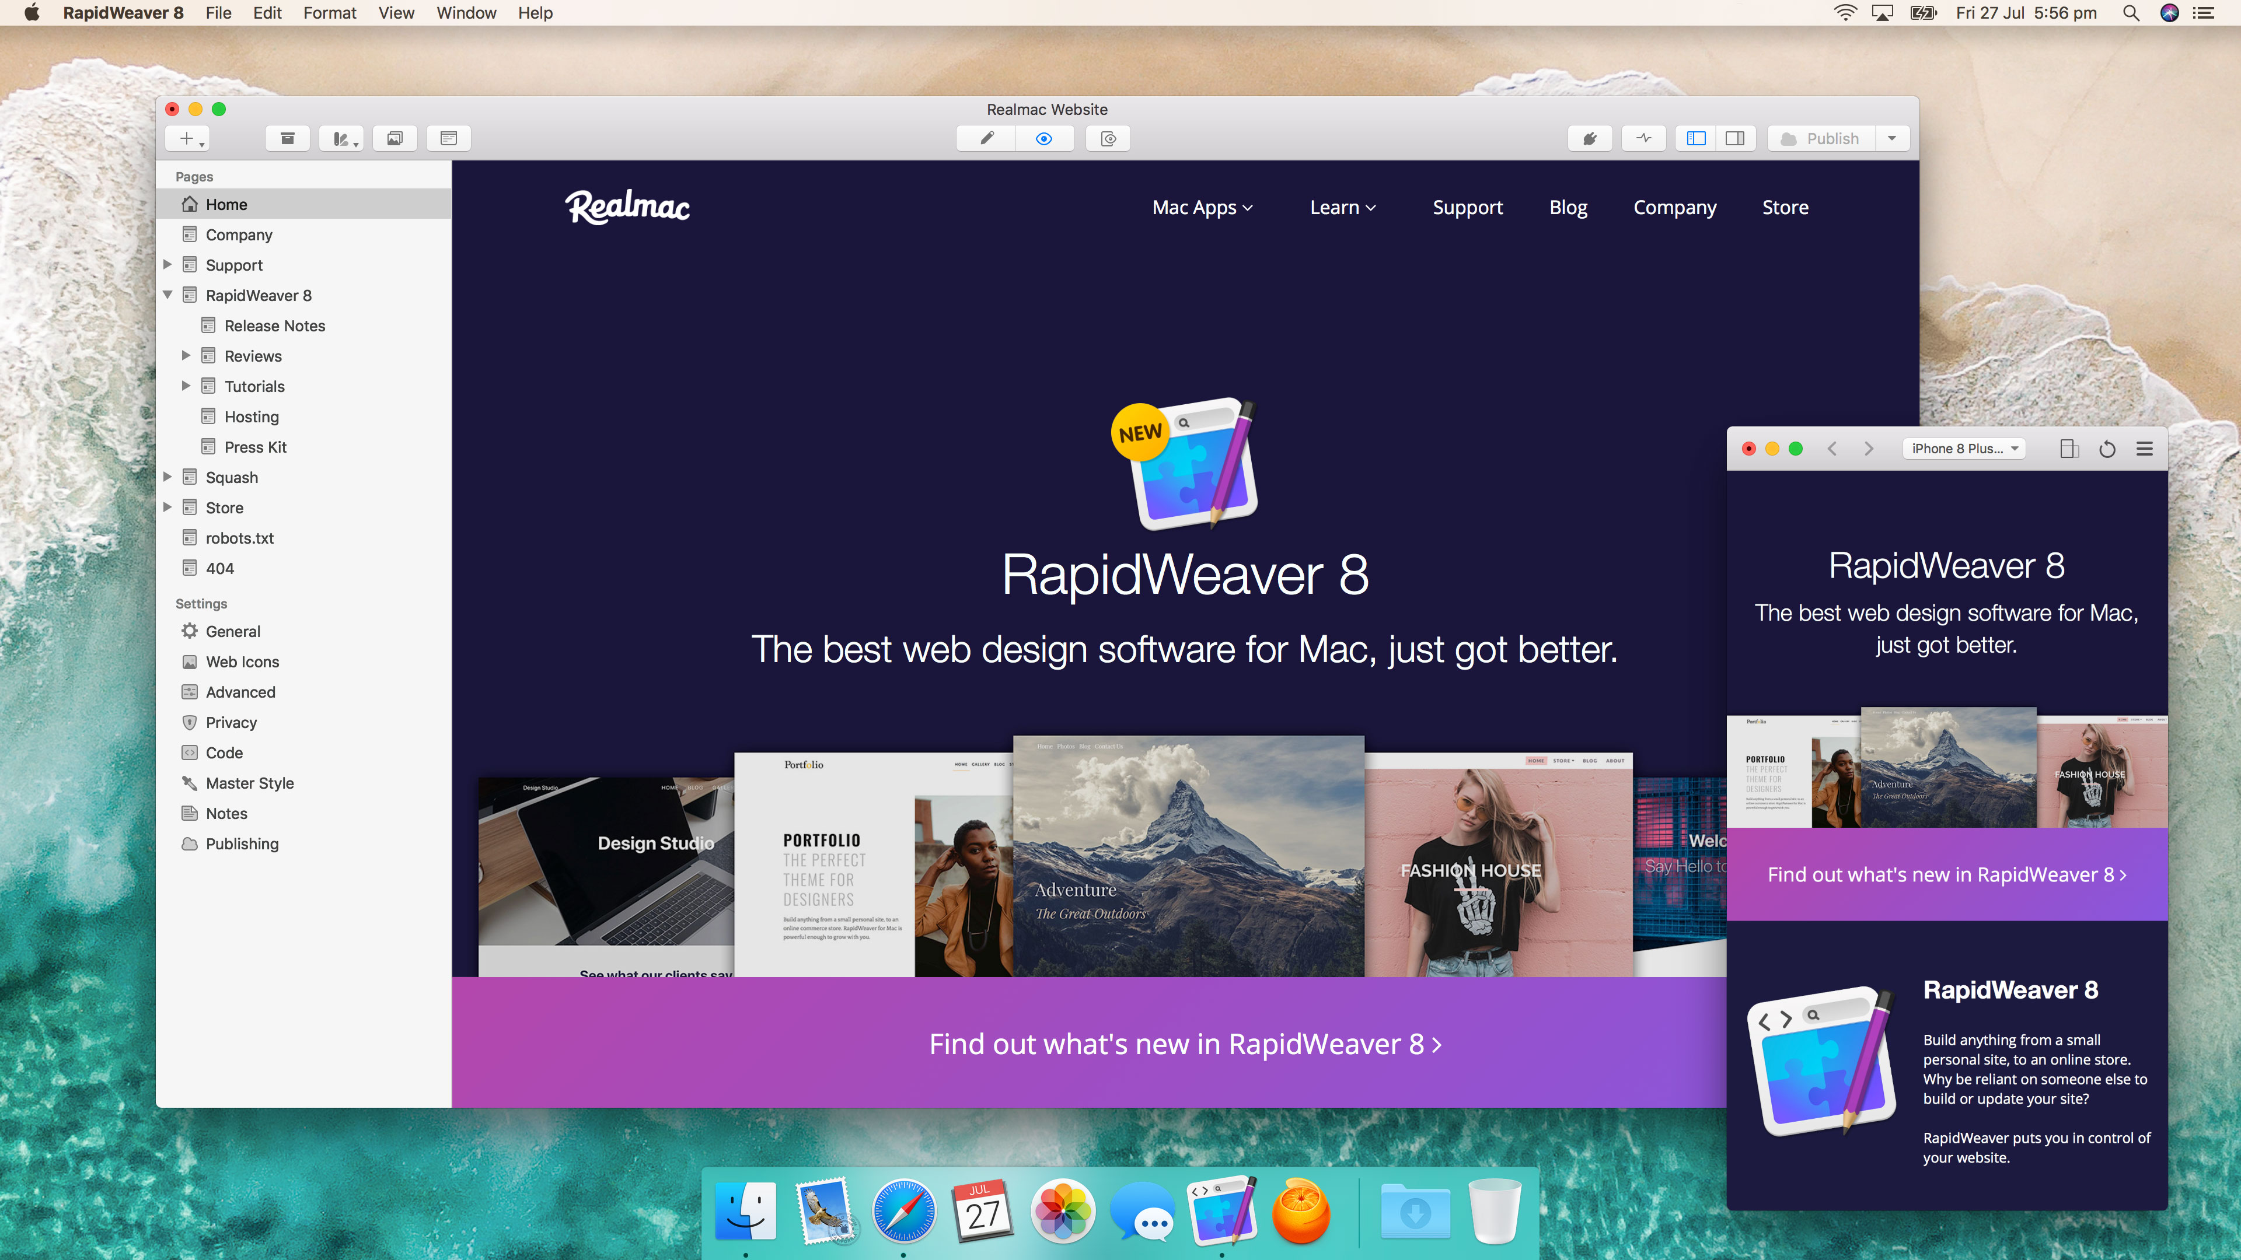Open the Publishing settings page
Image resolution: width=2241 pixels, height=1260 pixels.
242,843
